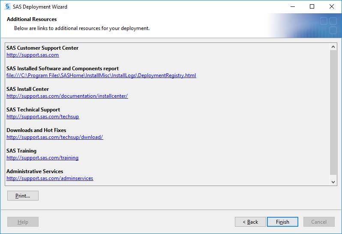
Task: Minimize the SAS Deployment Wizard window
Action: tap(293, 6)
